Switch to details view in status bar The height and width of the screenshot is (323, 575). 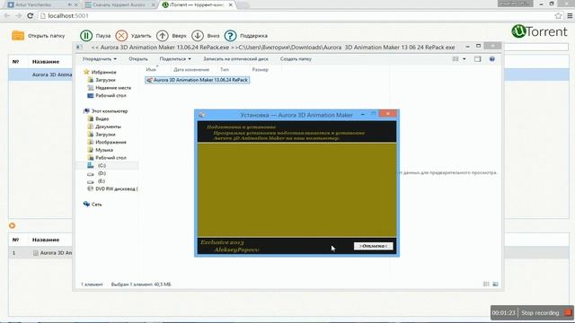click(486, 284)
